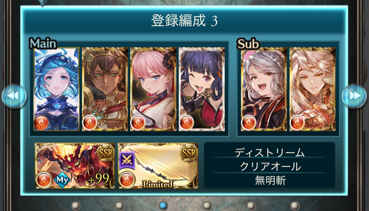Click the fire element icon on the summon card
This screenshot has width=369, height=211.
(44, 180)
